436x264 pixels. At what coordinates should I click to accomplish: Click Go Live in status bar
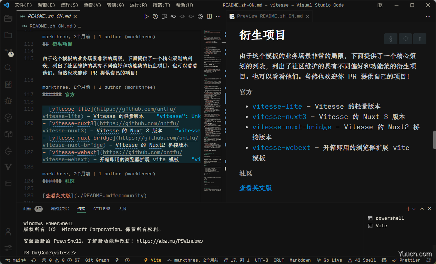(330, 260)
